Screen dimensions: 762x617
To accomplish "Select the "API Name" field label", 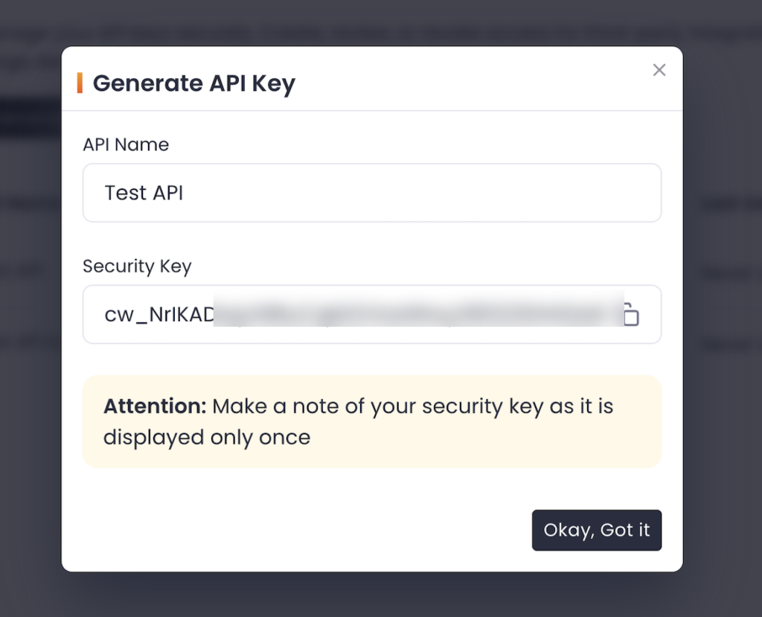I will coord(126,144).
